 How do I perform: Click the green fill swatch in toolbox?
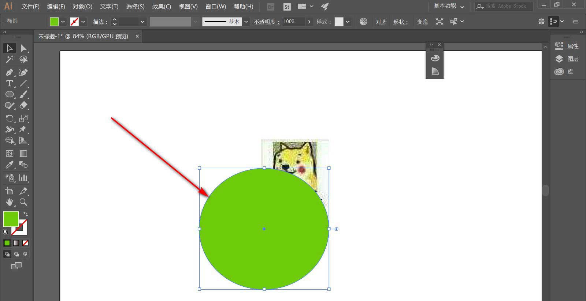[x=11, y=219]
